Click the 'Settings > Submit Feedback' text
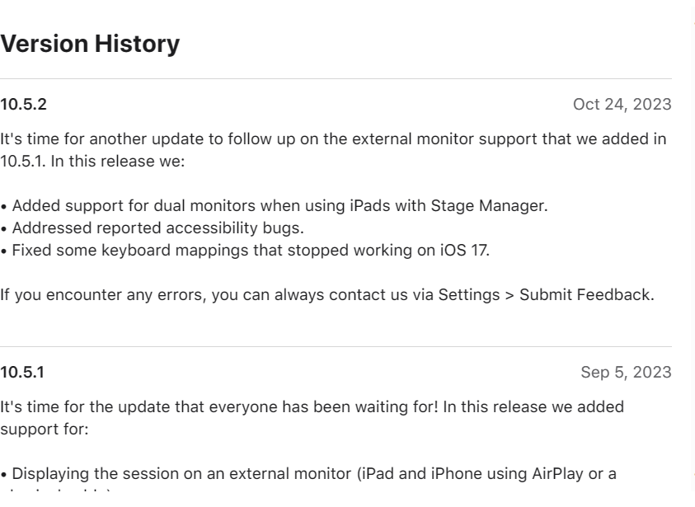Viewport: 695px width, 507px height. 546,295
